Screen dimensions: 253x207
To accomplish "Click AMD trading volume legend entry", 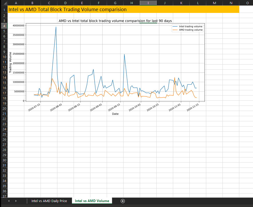I will tap(188, 30).
